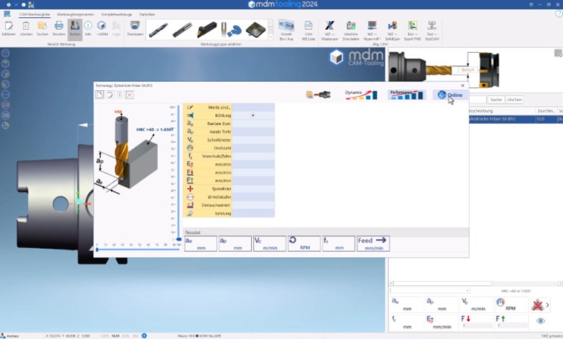
Task: Open Machine Simulation
Action: tap(351, 30)
